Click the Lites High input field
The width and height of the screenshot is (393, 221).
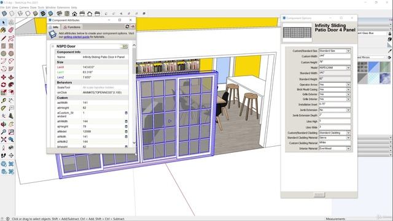pyautogui.click(x=335, y=122)
